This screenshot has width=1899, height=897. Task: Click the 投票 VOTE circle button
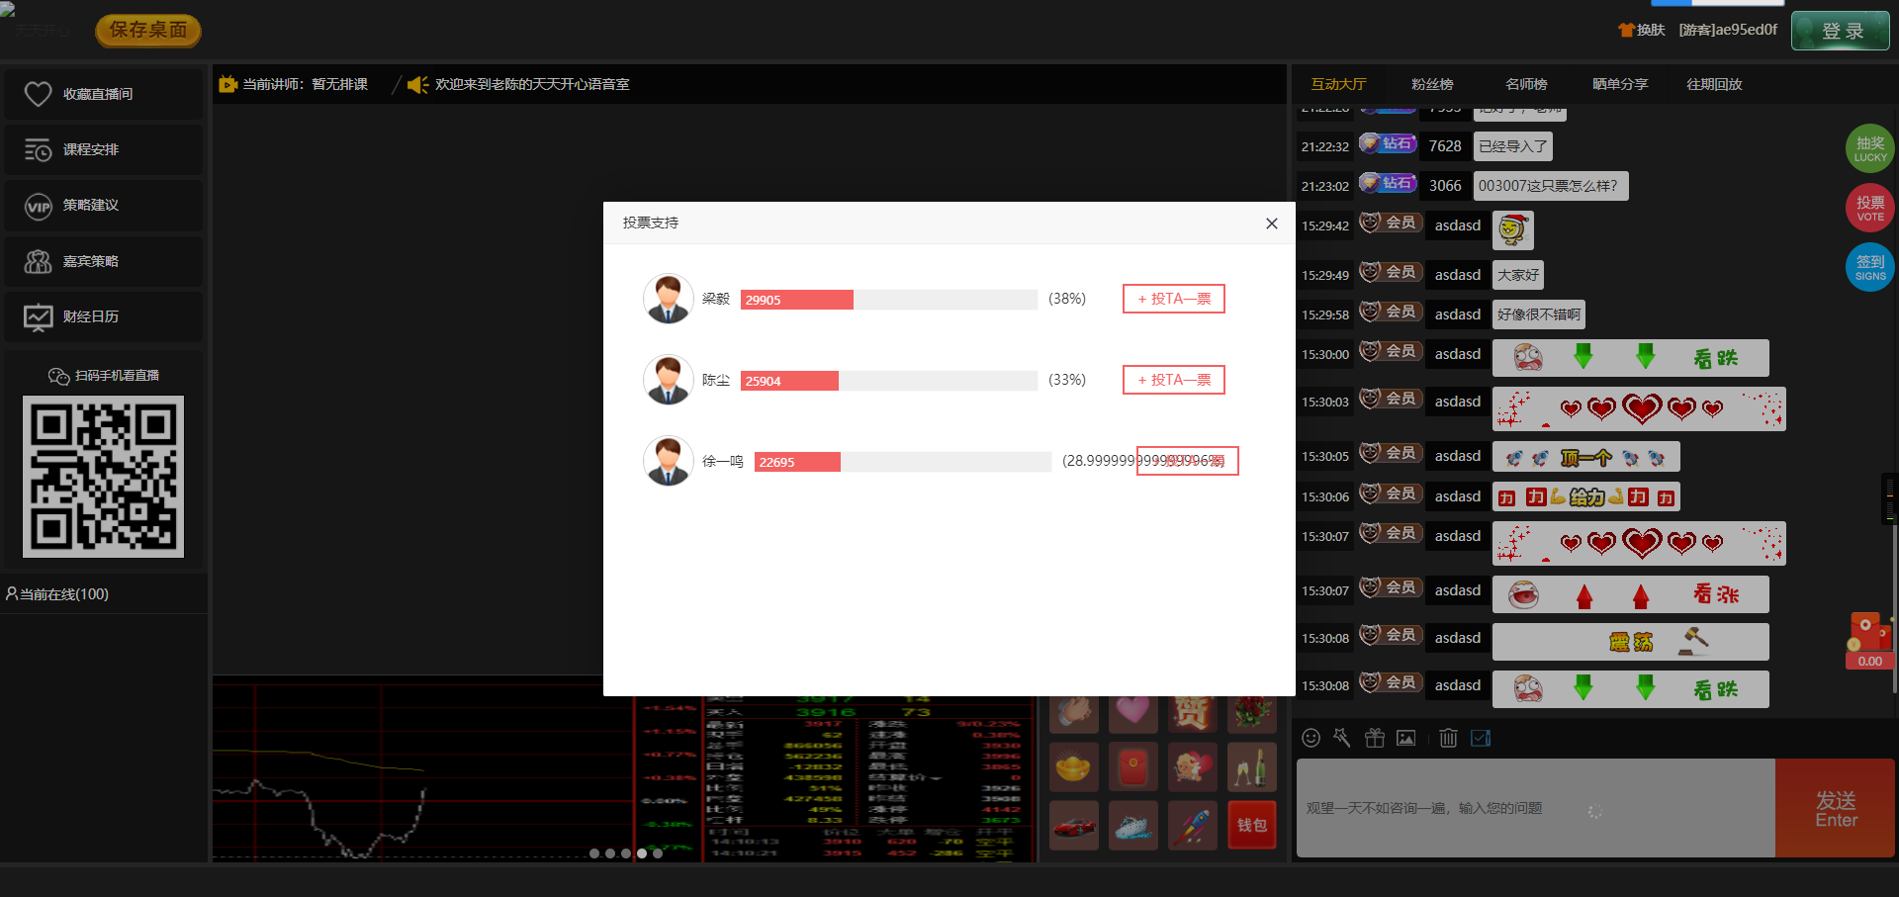(1869, 208)
